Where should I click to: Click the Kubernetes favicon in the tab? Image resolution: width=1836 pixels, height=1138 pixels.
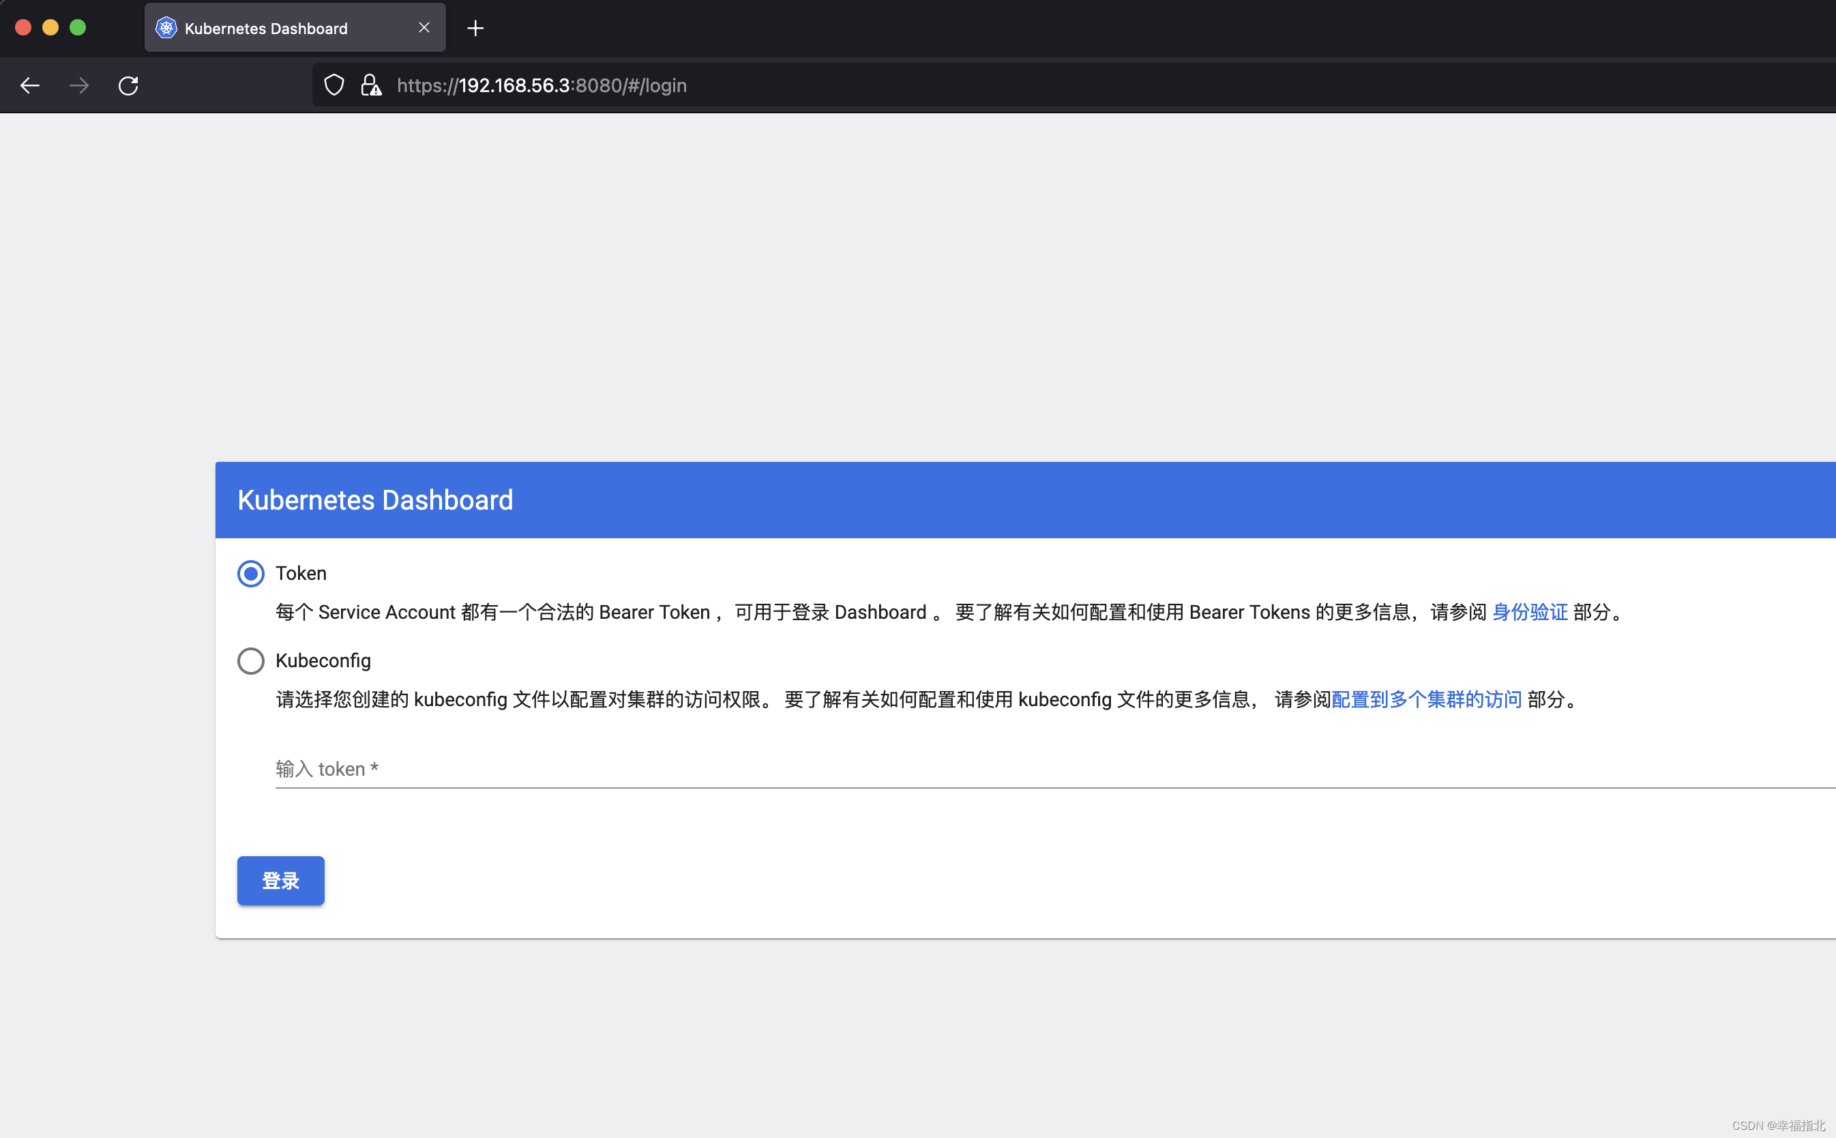click(166, 28)
